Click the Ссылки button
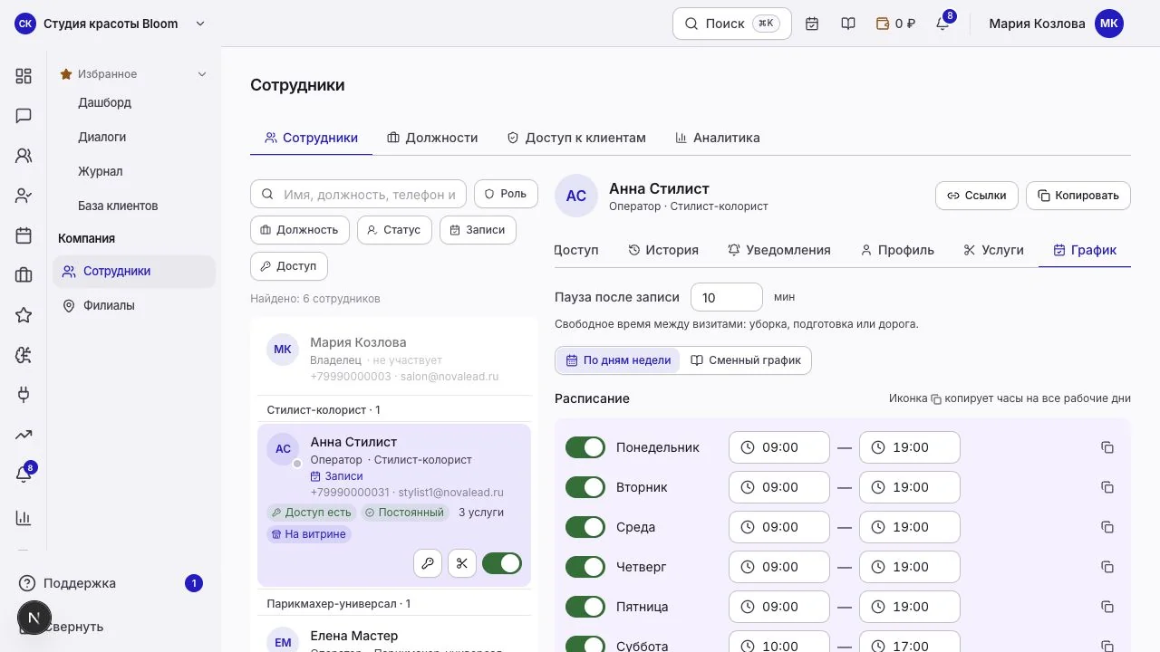1160x652 pixels. tap(977, 196)
